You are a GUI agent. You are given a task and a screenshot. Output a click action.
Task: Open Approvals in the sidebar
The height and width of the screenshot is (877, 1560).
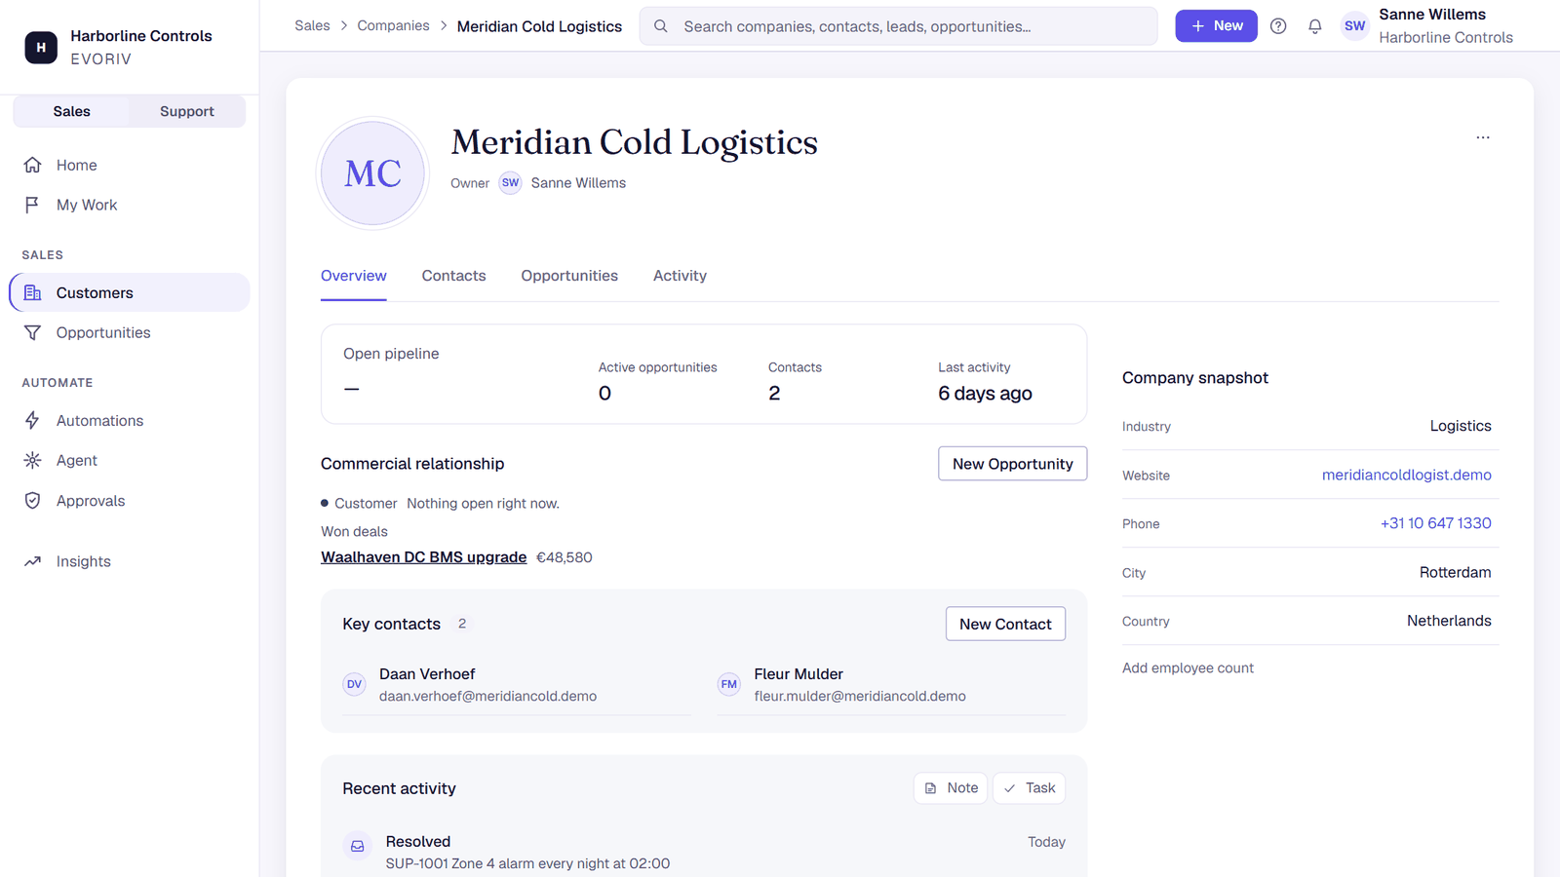[x=130, y=501]
